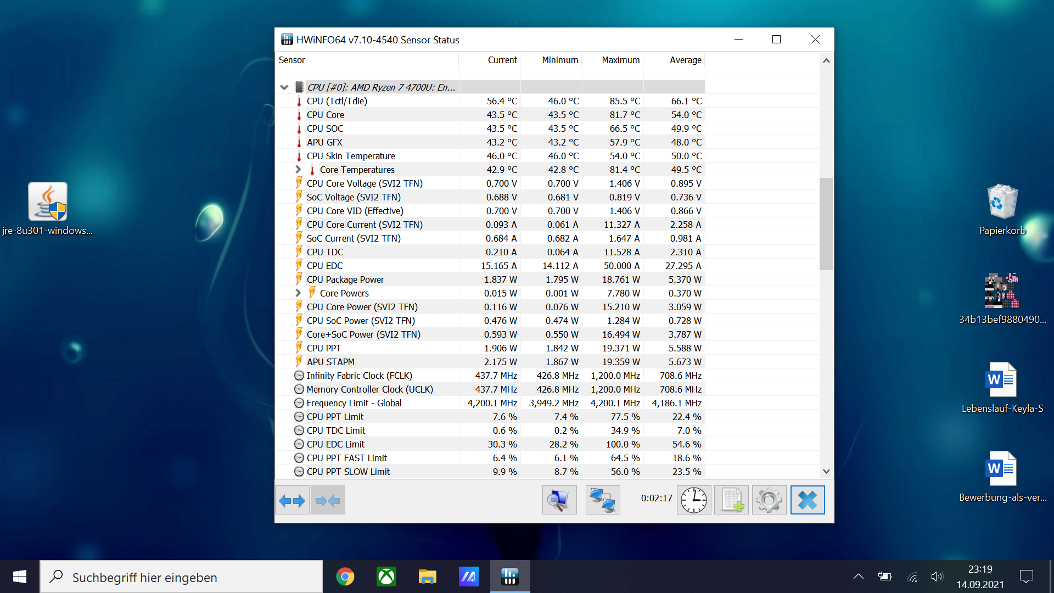Click the reset clock button
The image size is (1054, 593).
point(694,500)
